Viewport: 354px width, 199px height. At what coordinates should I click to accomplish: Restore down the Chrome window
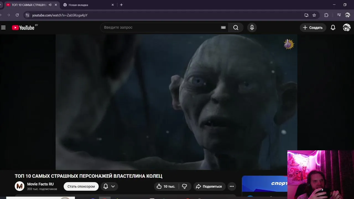point(345,5)
